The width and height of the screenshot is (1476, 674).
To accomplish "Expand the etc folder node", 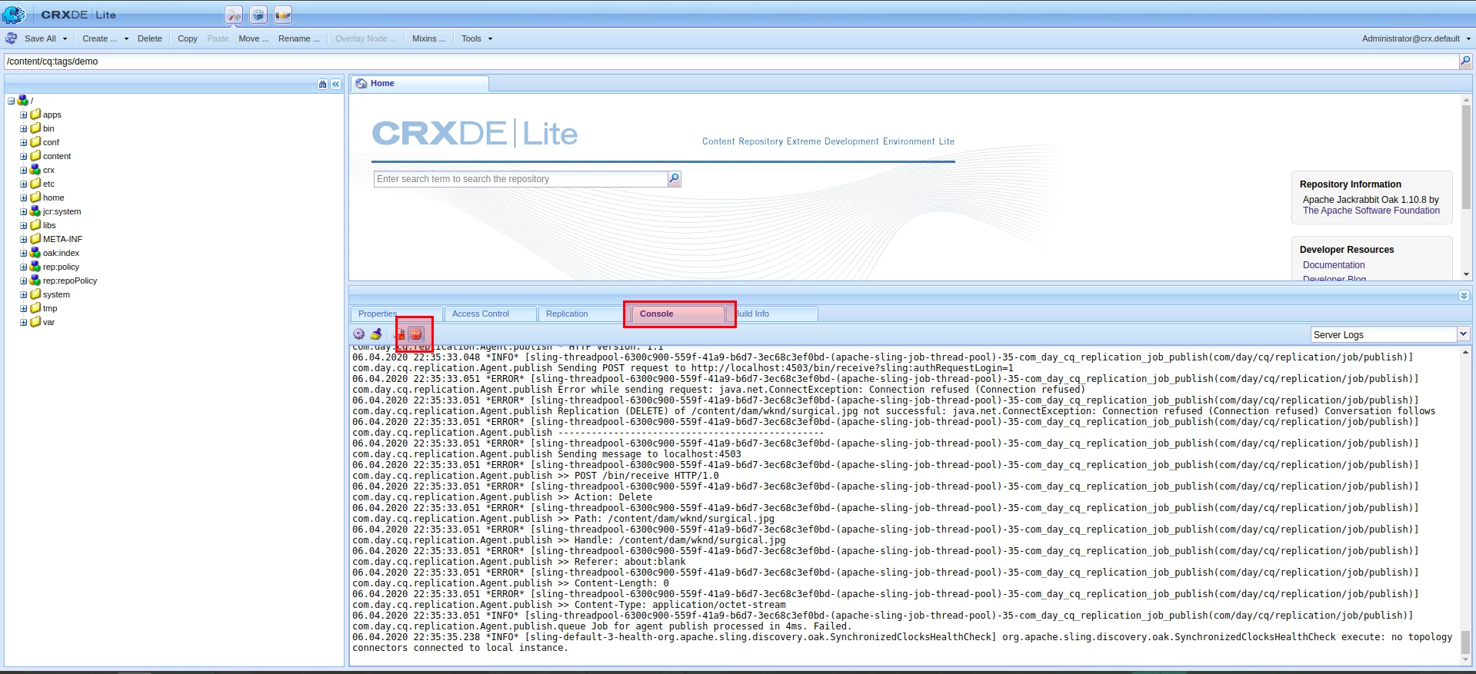I will click(23, 184).
